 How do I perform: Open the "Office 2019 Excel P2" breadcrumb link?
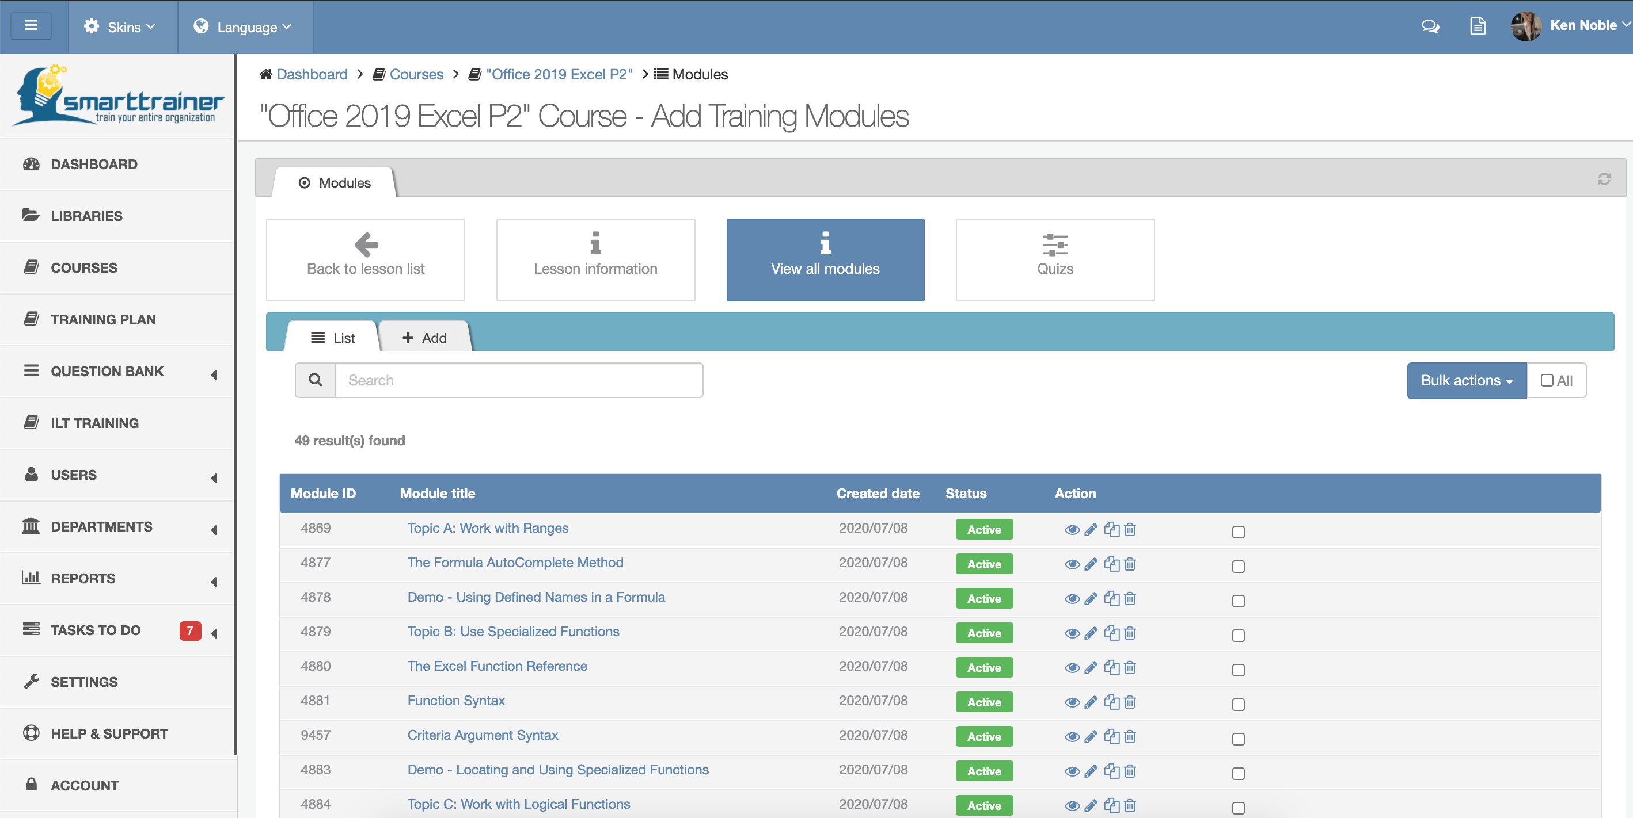click(559, 74)
